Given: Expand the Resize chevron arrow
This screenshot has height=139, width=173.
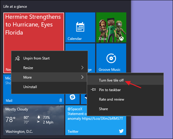Looking at the screenshot, I should point(82,68).
